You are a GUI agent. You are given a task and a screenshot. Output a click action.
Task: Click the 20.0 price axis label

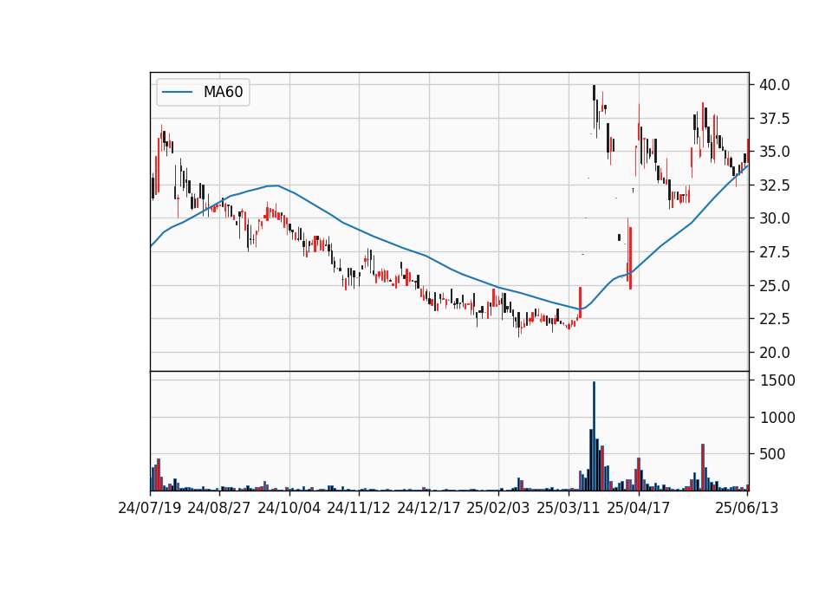(x=775, y=353)
